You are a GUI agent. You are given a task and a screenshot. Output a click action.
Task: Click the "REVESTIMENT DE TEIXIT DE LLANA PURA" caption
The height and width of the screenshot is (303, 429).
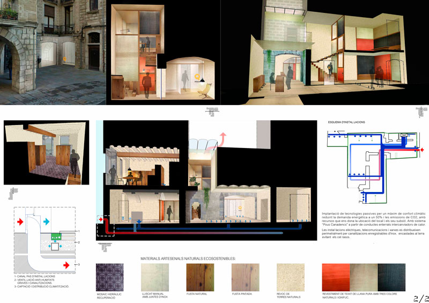coord(359,295)
